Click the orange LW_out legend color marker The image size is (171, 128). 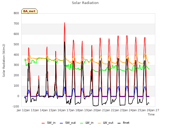99,123
